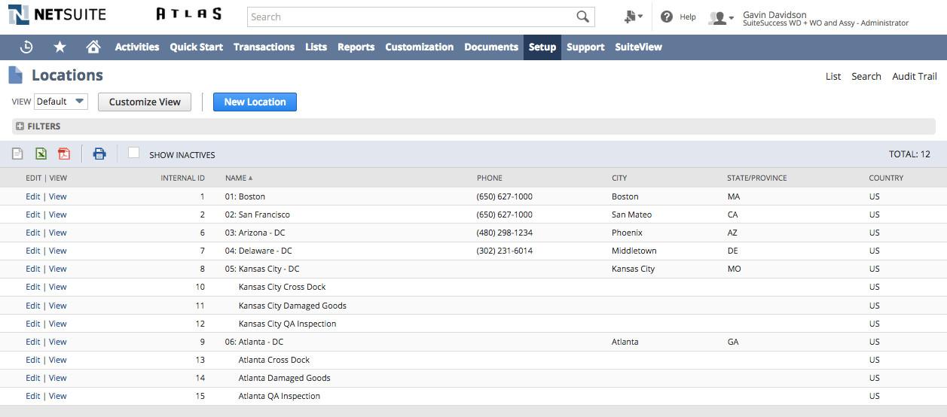Image resolution: width=947 pixels, height=417 pixels.
Task: Click the NetSuite logo
Action: pos(57,14)
